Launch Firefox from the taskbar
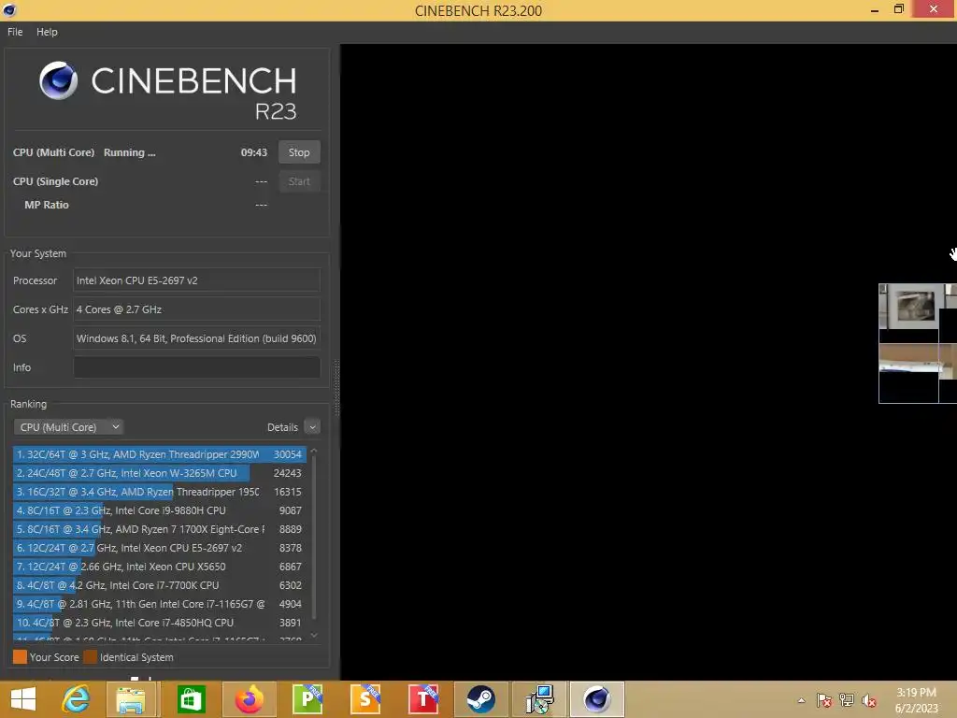957x718 pixels. tap(249, 699)
